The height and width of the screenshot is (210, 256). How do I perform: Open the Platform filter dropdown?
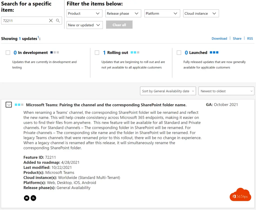tap(162, 13)
